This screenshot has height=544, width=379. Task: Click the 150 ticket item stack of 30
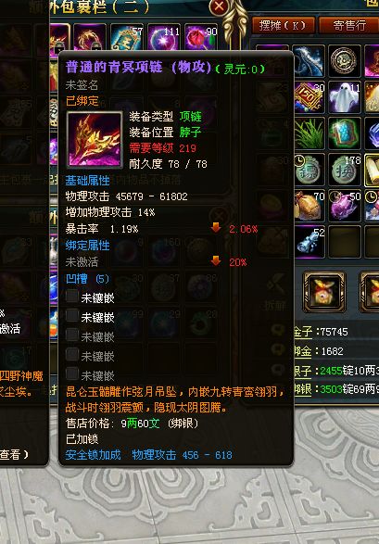310,96
